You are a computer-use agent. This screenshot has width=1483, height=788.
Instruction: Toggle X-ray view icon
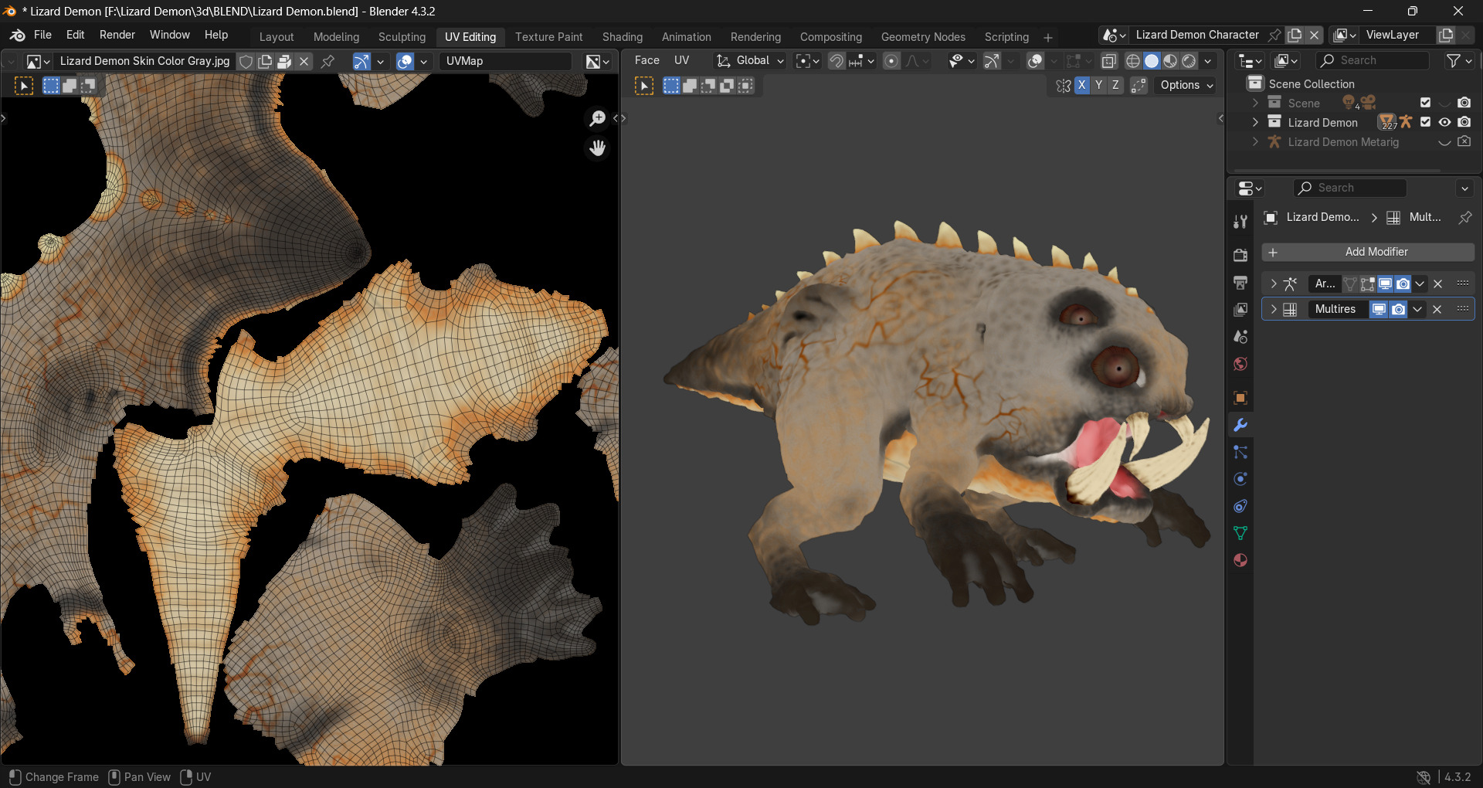[x=1109, y=61]
